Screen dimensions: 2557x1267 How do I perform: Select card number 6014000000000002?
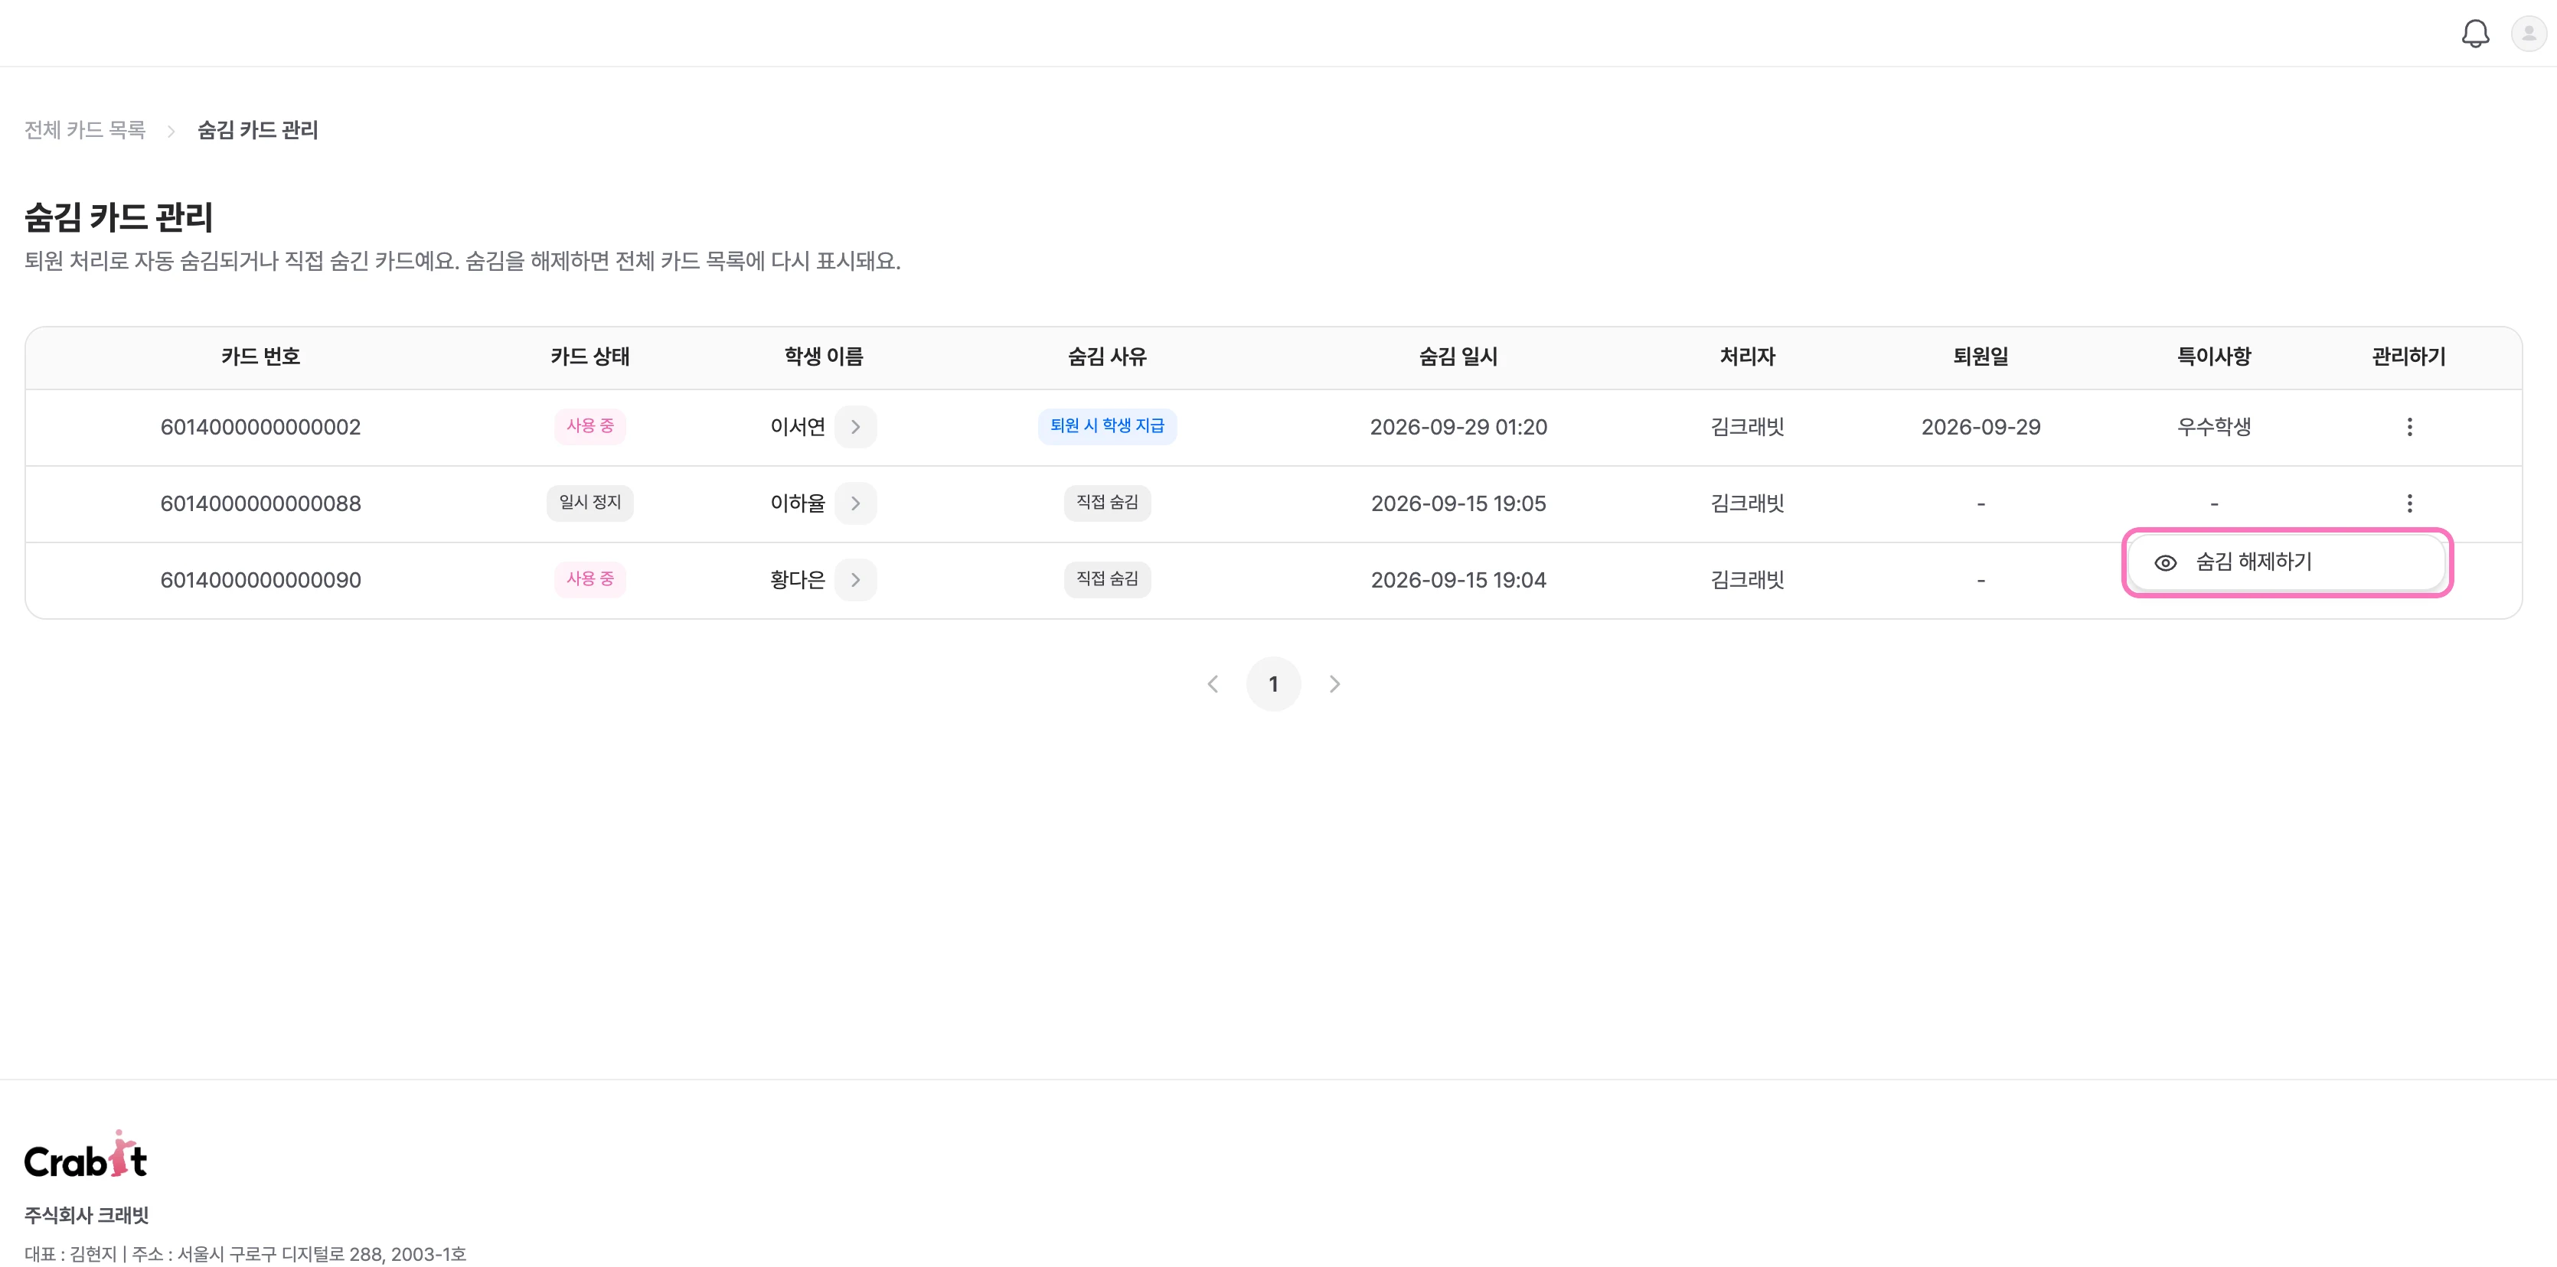(x=260, y=427)
